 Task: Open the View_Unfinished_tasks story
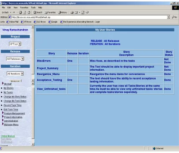(51, 89)
